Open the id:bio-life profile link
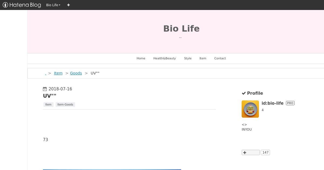The height and width of the screenshot is (170, 324). point(272,103)
